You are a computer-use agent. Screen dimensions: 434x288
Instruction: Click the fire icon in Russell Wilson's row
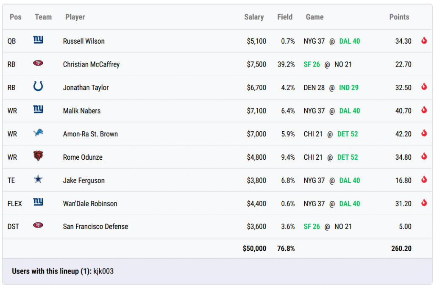(x=423, y=41)
